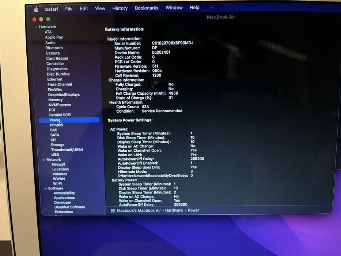Open the File menu
Image resolution: width=341 pixels, height=256 pixels.
tap(69, 9)
